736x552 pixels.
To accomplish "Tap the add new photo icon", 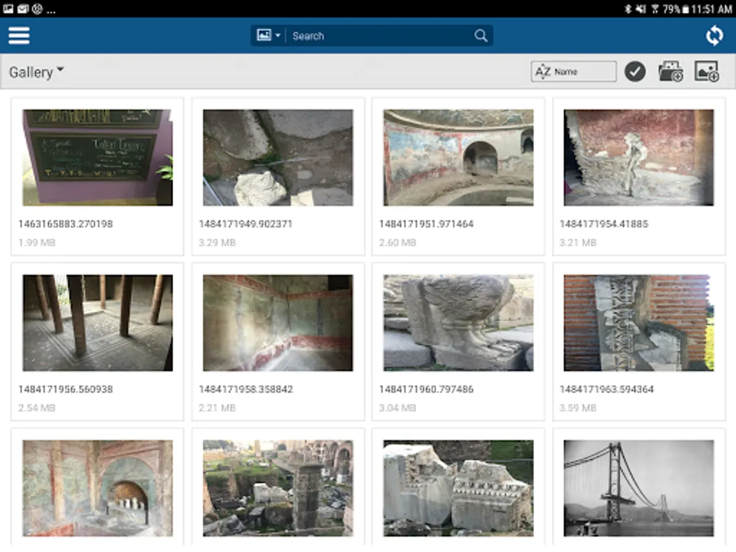I will 707,71.
